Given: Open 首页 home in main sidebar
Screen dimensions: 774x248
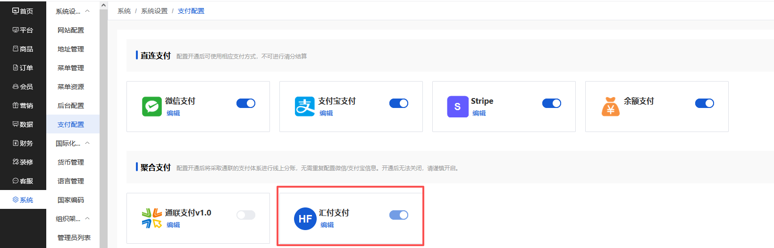Looking at the screenshot, I should click(x=23, y=11).
